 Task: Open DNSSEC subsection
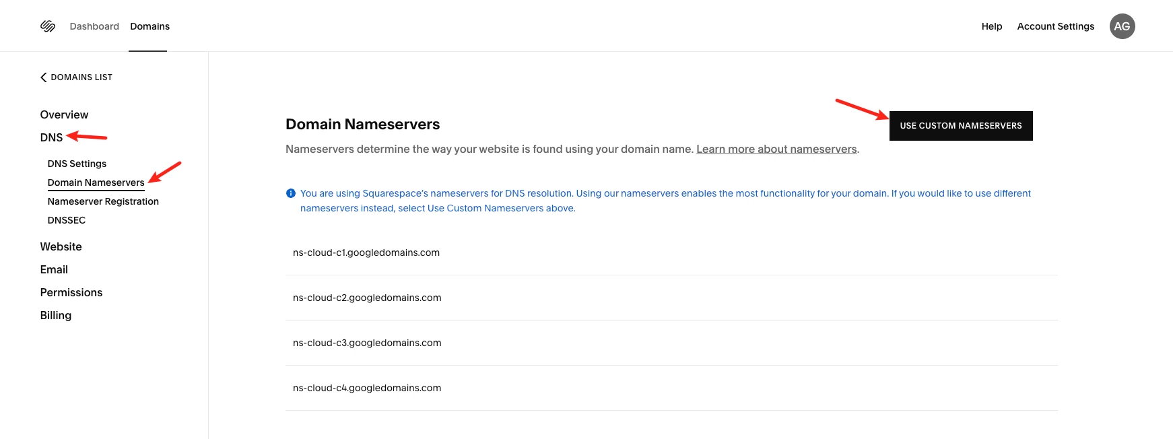pos(66,220)
